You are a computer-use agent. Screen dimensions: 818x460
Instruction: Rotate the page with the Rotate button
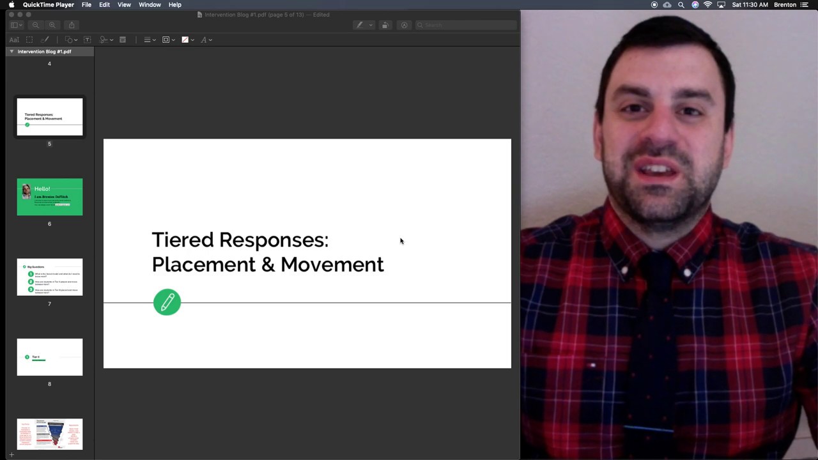click(x=385, y=25)
